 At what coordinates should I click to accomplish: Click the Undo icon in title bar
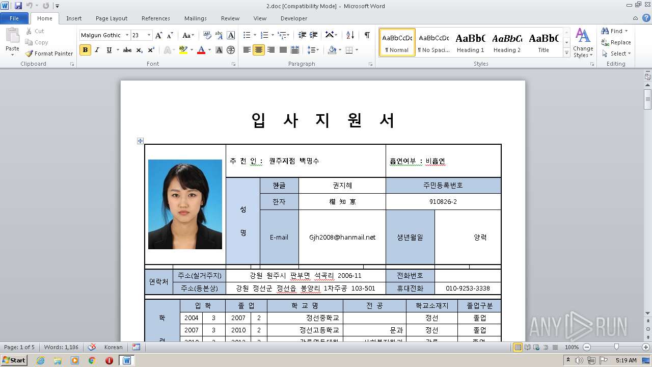click(30, 6)
